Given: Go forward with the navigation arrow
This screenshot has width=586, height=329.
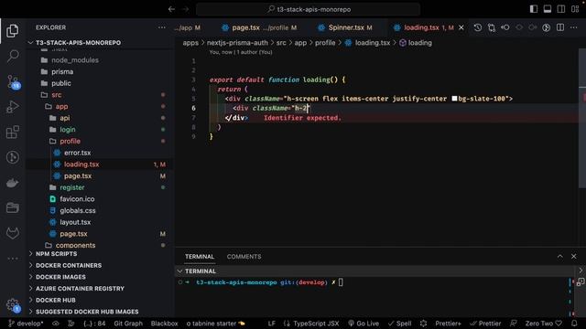Looking at the screenshot, I should click(186, 9).
